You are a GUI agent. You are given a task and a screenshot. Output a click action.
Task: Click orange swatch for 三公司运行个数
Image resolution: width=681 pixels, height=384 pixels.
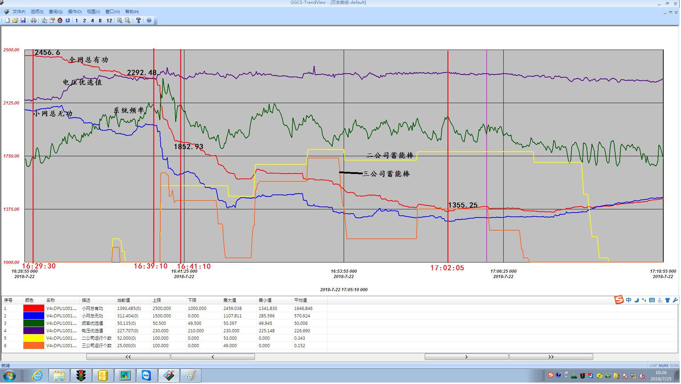tap(34, 346)
